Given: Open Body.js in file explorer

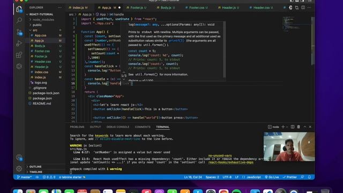Looking at the screenshot, I should pos(40,46).
